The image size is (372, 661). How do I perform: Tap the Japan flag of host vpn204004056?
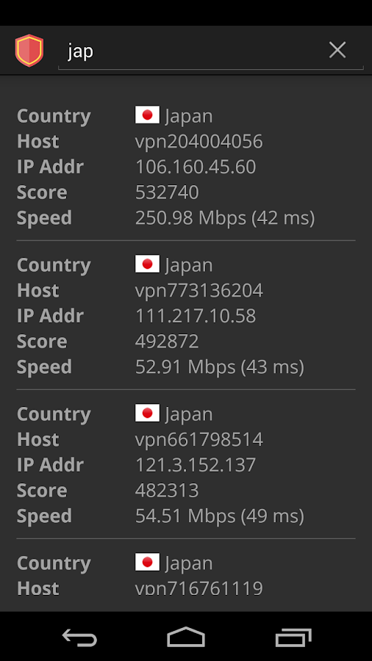point(147,115)
